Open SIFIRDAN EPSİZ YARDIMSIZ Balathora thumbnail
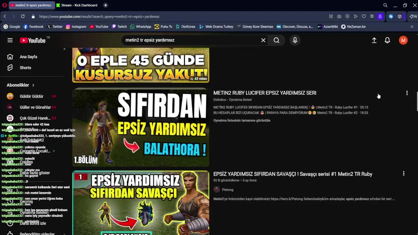Screen dimensions: 418x235 click(x=141, y=127)
